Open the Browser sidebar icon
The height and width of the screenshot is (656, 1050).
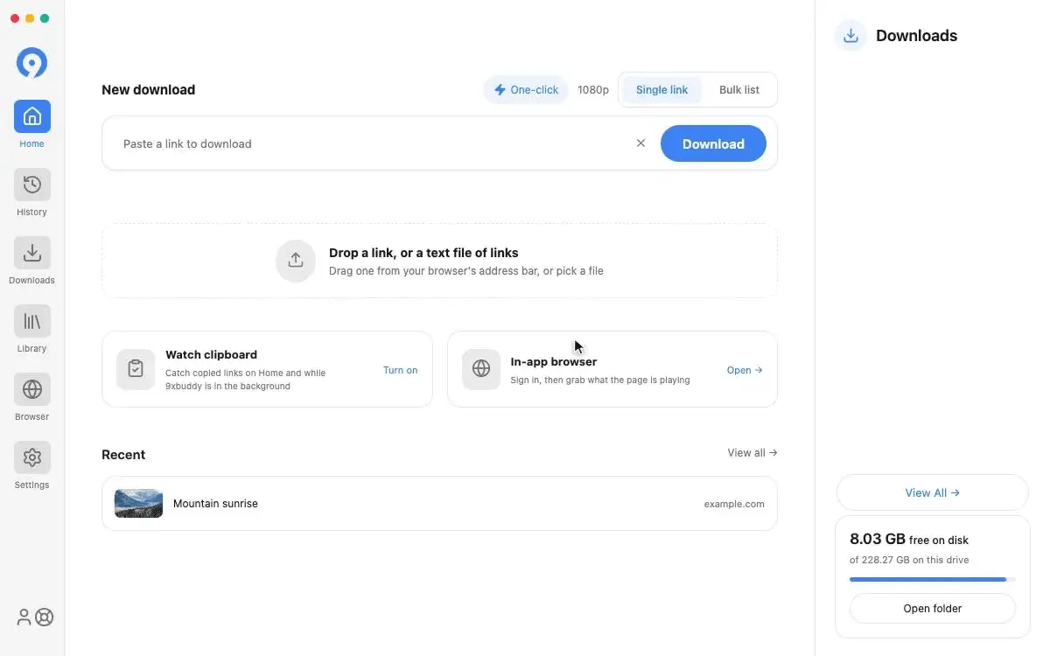32,389
